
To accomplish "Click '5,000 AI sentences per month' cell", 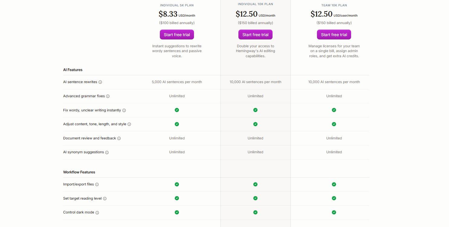I will pos(177,82).
